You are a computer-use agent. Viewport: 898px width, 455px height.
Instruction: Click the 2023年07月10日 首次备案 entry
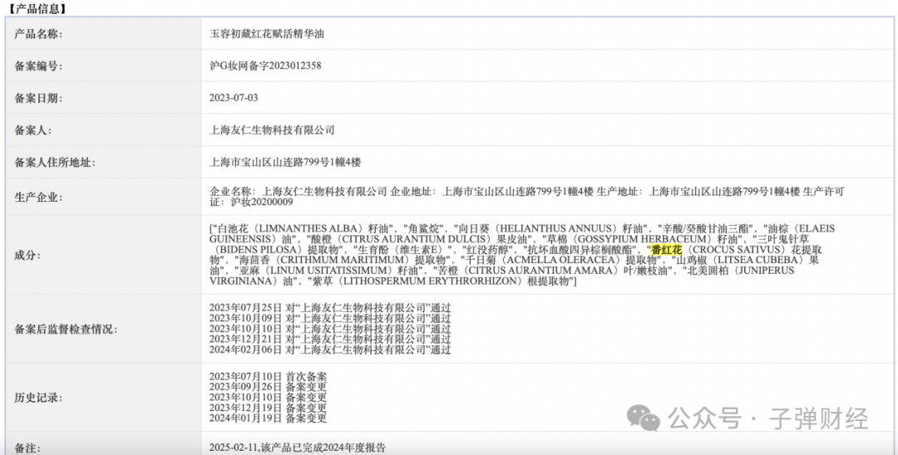click(x=268, y=377)
